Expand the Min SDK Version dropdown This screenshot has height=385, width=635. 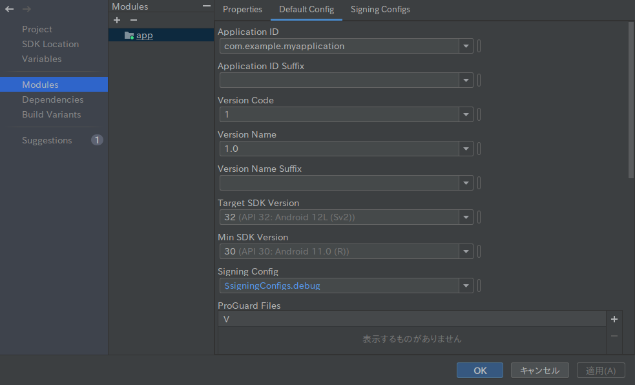[466, 251]
